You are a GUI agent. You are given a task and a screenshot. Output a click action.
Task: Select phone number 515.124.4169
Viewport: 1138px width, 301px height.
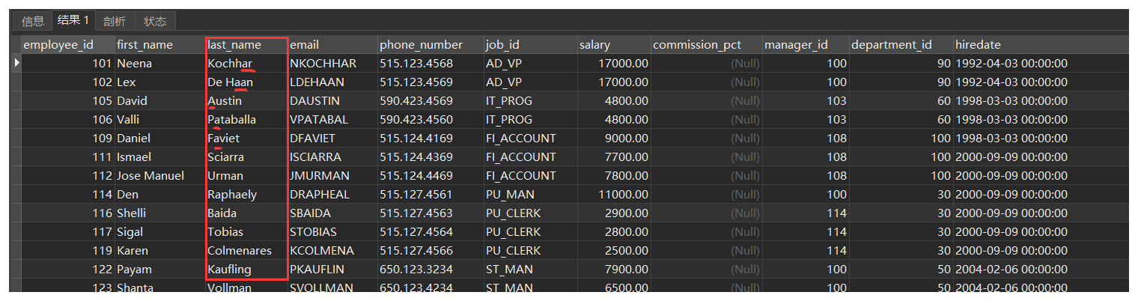[x=416, y=139]
